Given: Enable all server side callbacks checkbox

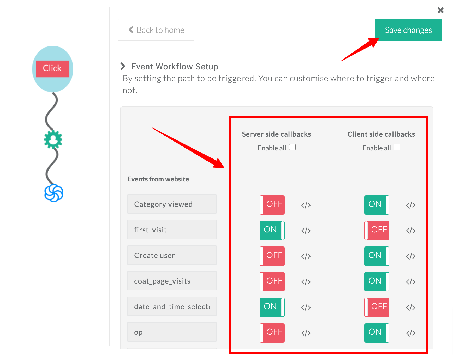Looking at the screenshot, I should [x=292, y=147].
